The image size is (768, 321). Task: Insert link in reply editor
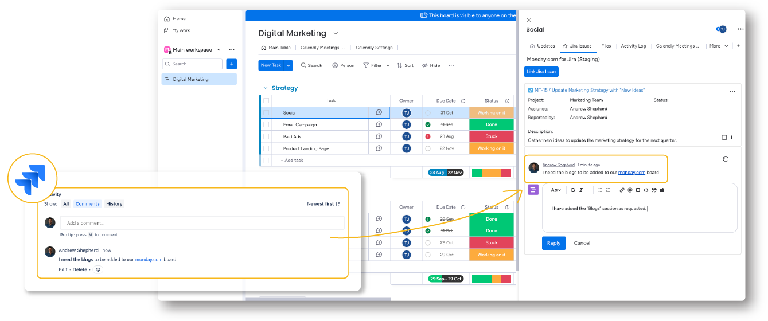[622, 190]
